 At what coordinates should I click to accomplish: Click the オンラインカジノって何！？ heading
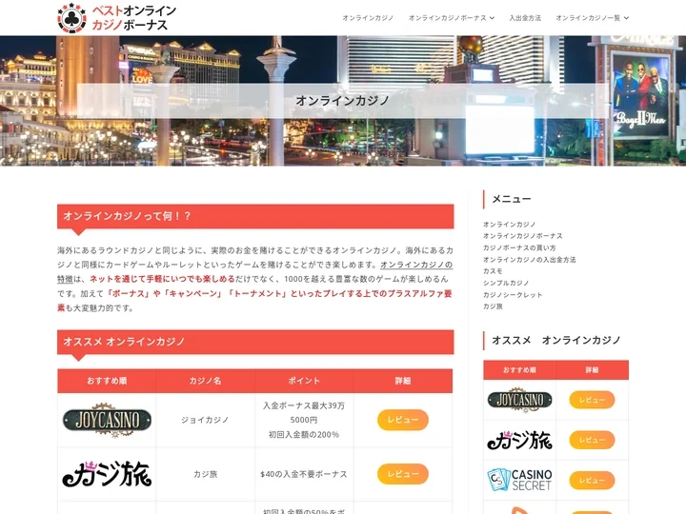tap(255, 216)
